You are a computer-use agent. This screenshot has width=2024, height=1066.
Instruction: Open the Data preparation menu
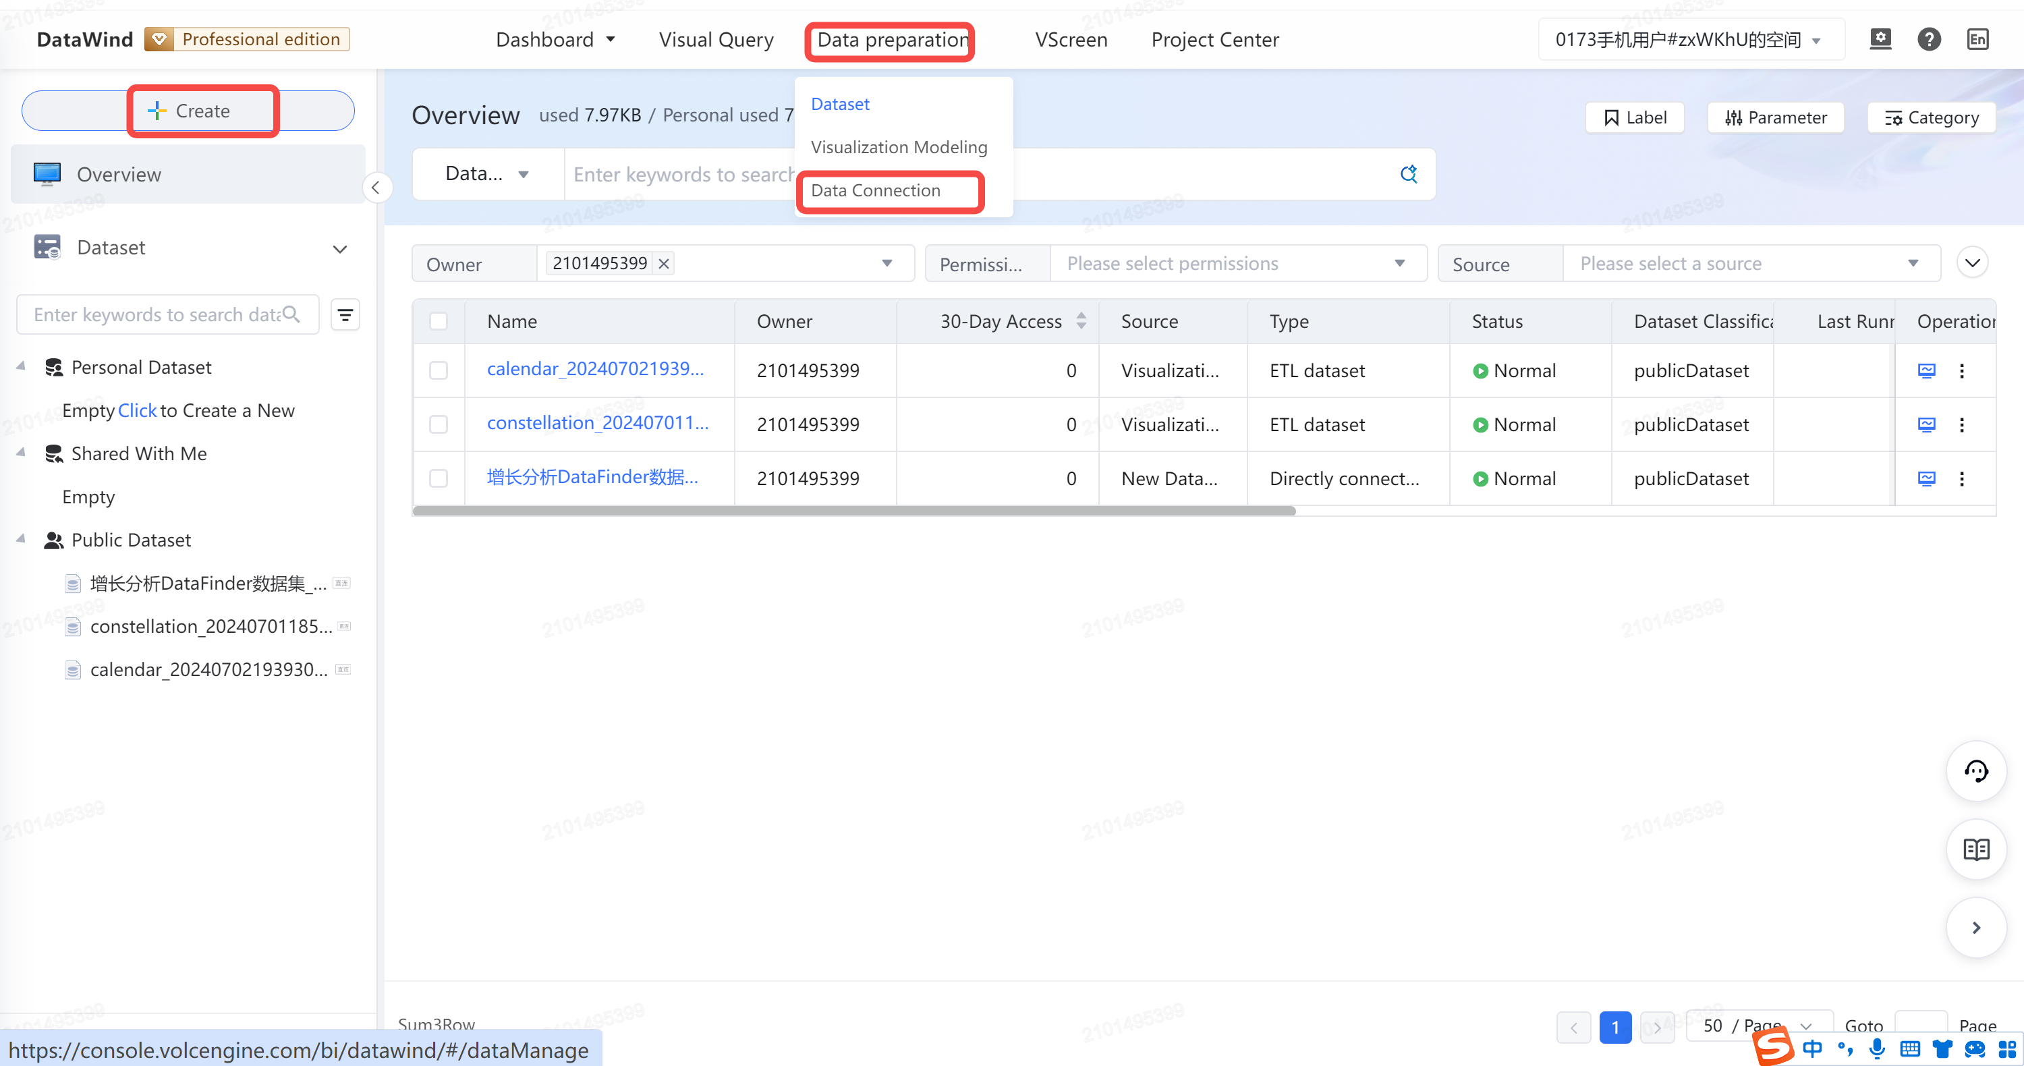click(x=893, y=39)
